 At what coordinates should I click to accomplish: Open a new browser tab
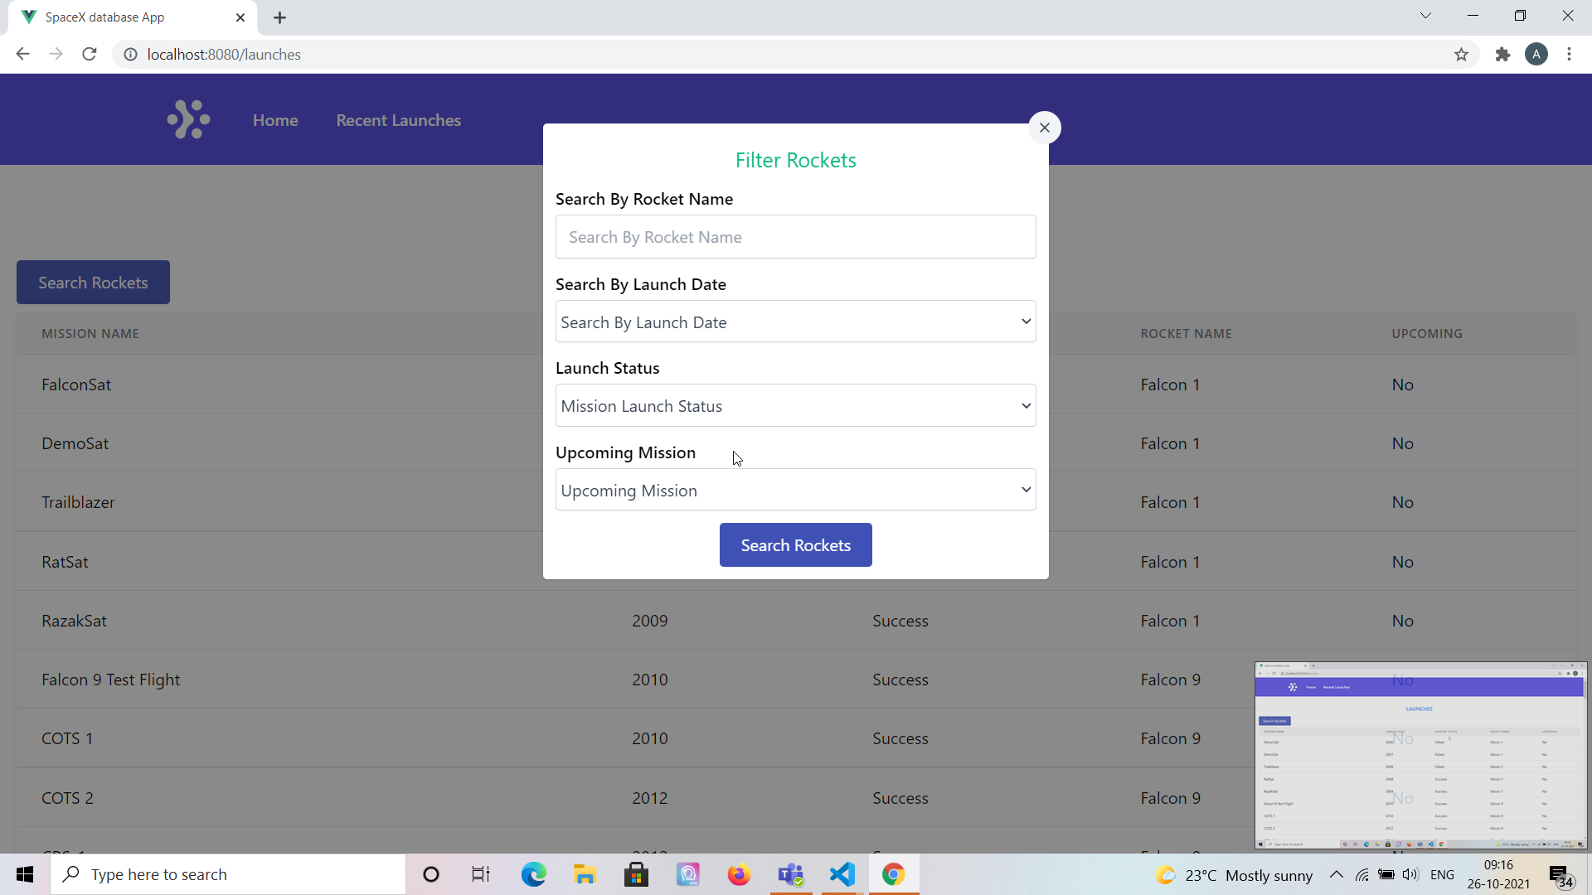[279, 17]
